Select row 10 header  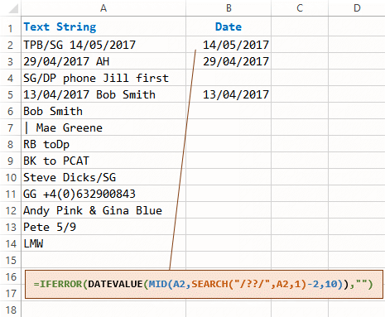[11, 177]
